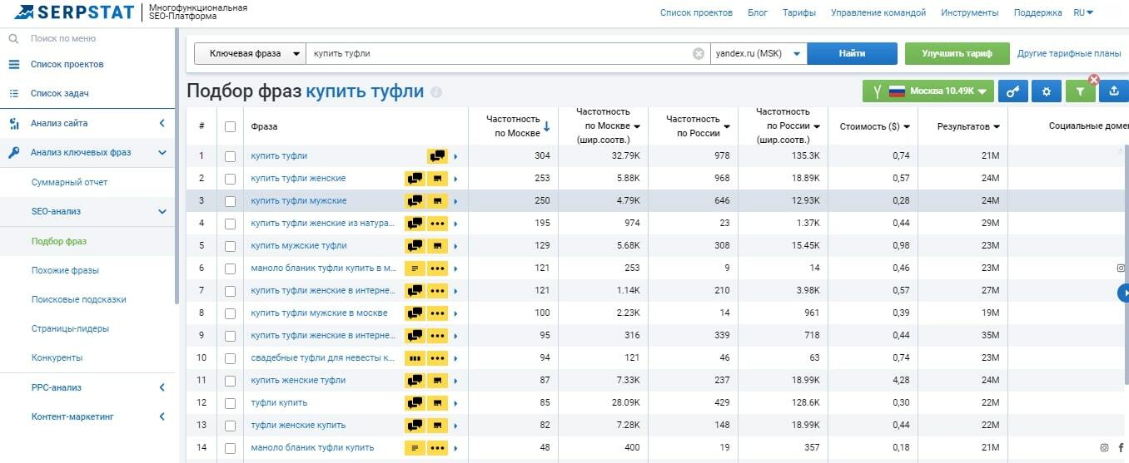Image resolution: width=1129 pixels, height=463 pixels.
Task: Open the 'Ключевая фраза' search type dropdown
Action: click(250, 53)
